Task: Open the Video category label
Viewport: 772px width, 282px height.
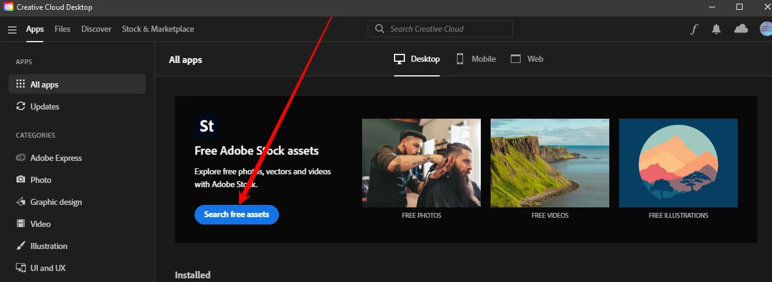Action: pos(40,224)
